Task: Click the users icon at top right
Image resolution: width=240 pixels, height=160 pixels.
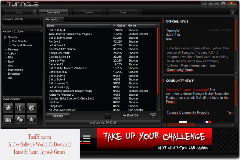Action: coord(233,12)
